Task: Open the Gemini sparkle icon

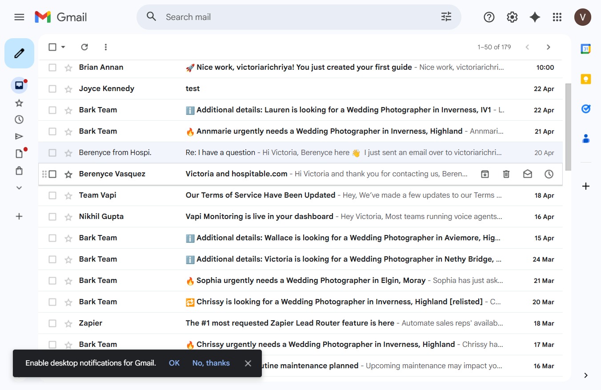Action: [x=535, y=17]
